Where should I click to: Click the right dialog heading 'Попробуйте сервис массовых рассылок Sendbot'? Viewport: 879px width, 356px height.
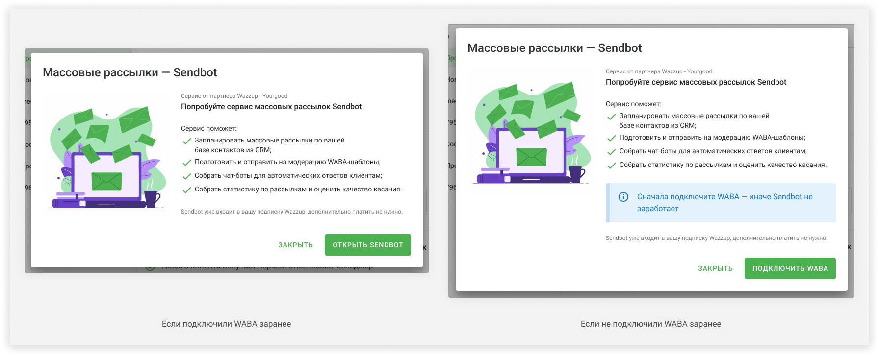click(696, 82)
